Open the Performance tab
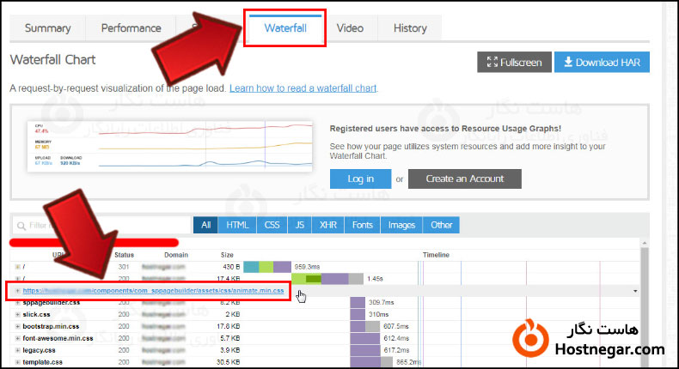 coord(131,28)
